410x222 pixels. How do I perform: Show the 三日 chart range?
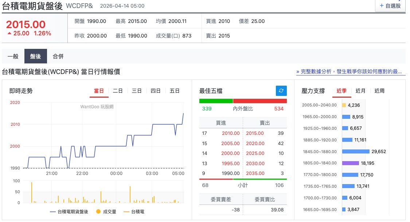pyautogui.click(x=137, y=91)
